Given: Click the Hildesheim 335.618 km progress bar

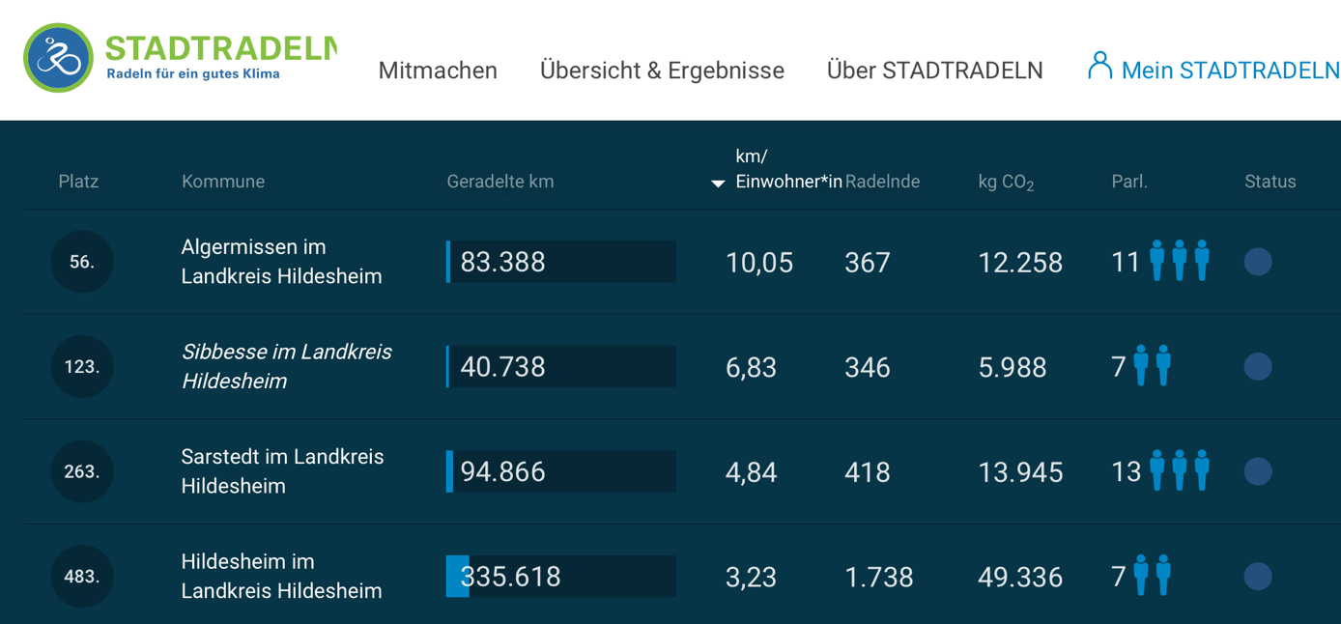Looking at the screenshot, I should pyautogui.click(x=560, y=577).
